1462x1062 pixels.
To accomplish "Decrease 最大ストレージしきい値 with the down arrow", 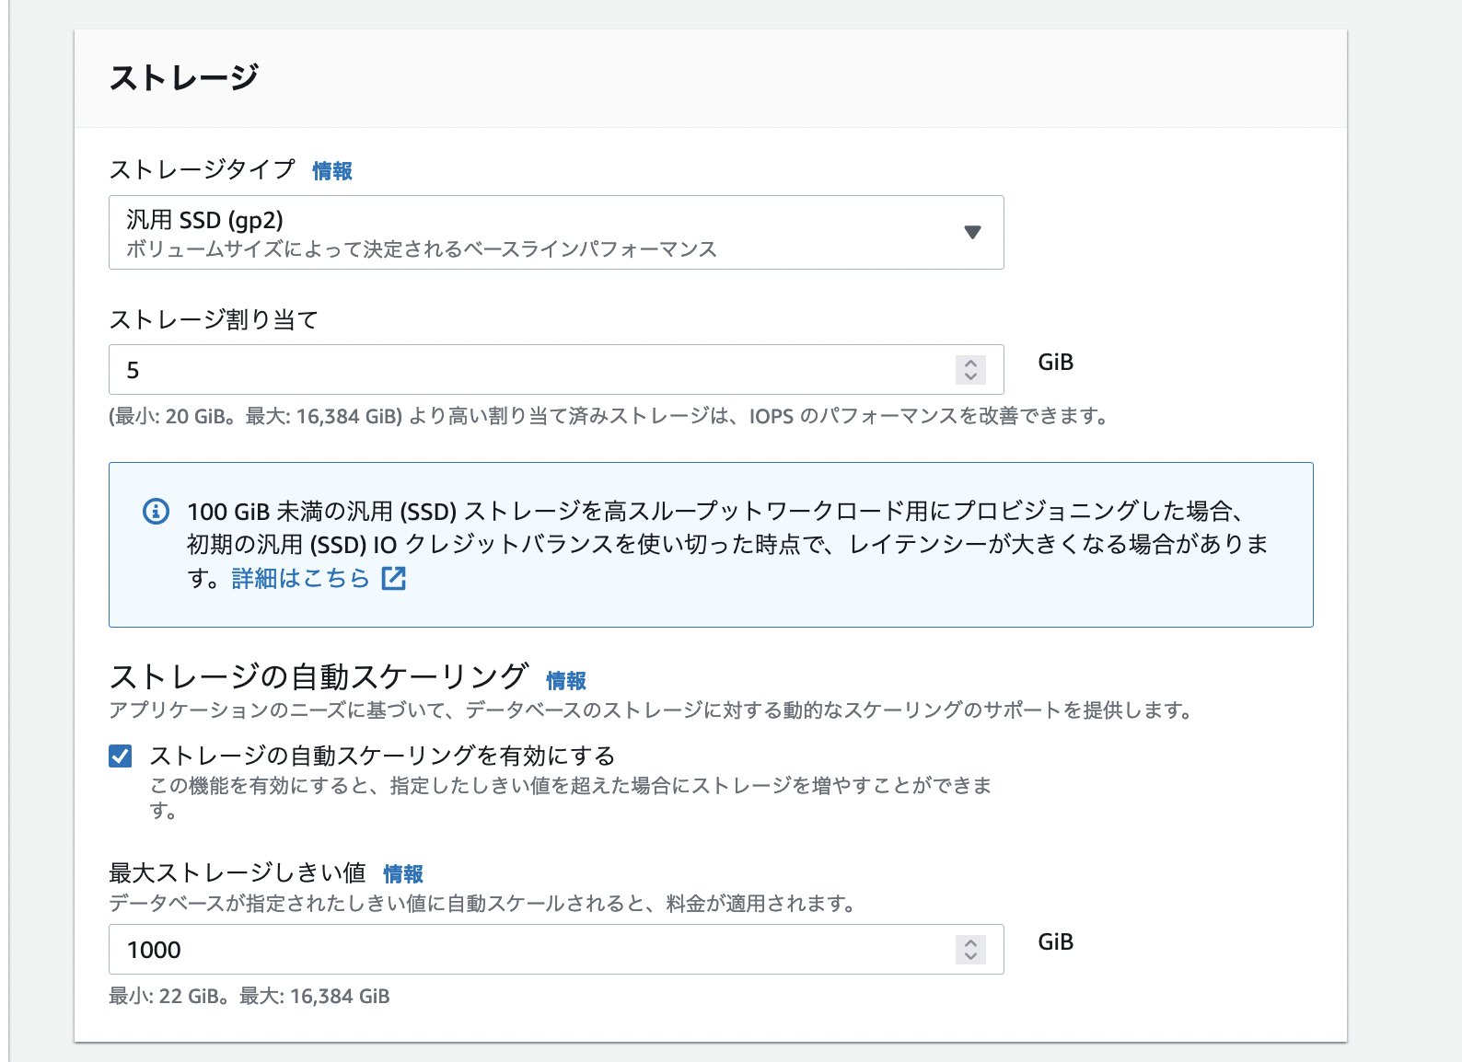I will [x=970, y=956].
